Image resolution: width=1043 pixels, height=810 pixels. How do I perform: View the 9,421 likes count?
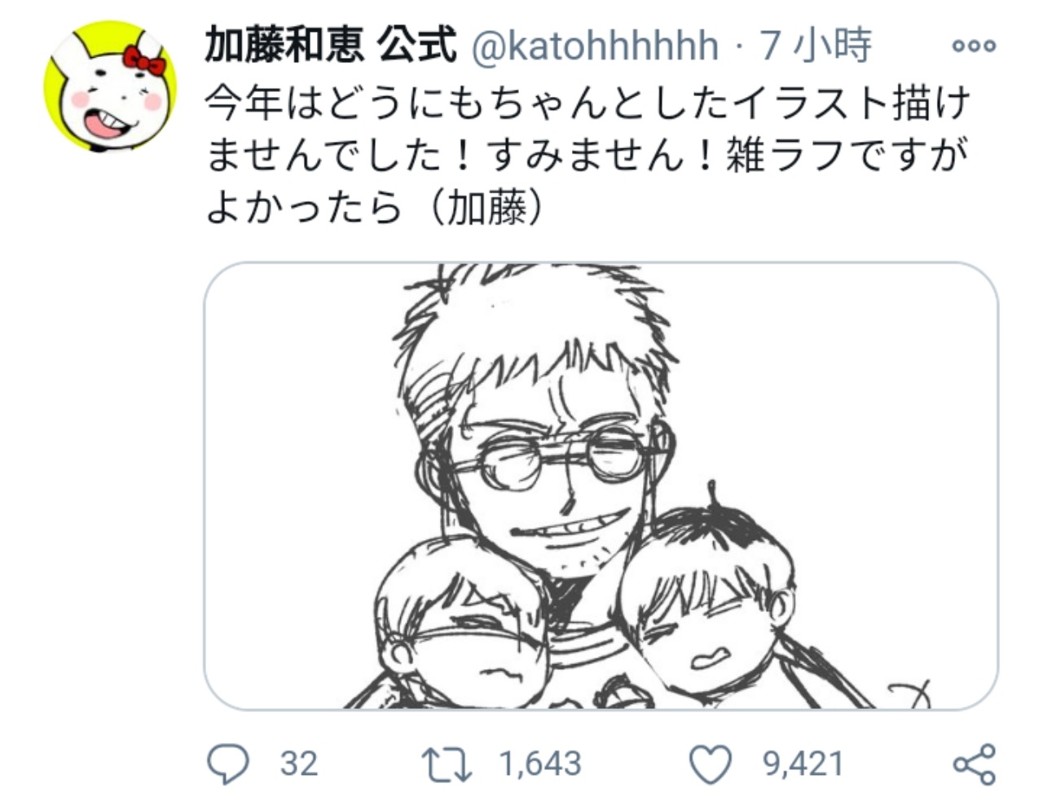click(803, 764)
